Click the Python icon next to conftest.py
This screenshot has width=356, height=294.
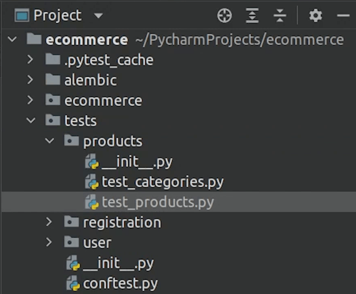point(74,283)
